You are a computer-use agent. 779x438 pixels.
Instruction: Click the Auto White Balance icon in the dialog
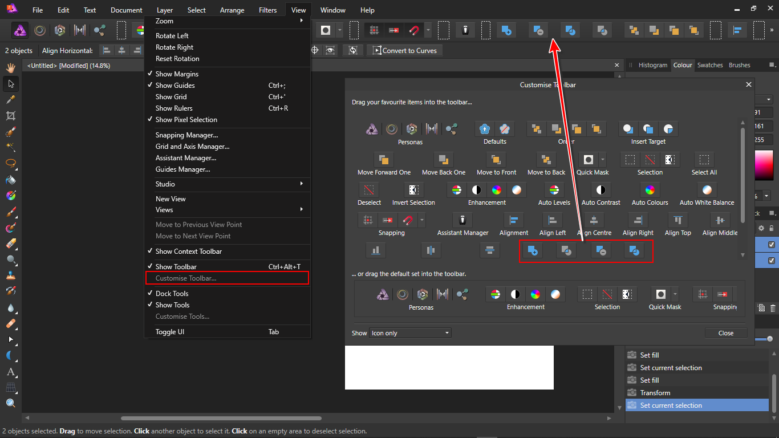pyautogui.click(x=707, y=190)
